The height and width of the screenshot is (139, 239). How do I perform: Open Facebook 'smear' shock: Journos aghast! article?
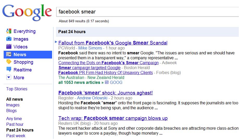[105, 93]
